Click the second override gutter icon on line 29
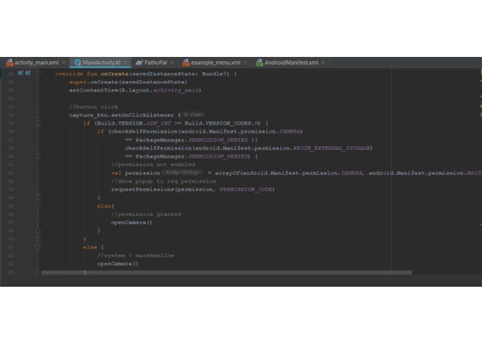 [28, 73]
